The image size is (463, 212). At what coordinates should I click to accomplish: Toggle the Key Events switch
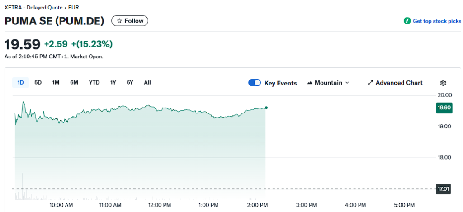click(x=255, y=83)
